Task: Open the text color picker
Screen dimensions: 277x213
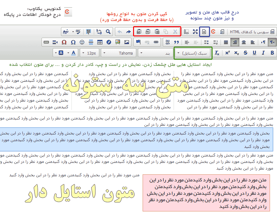Action: coord(74,53)
